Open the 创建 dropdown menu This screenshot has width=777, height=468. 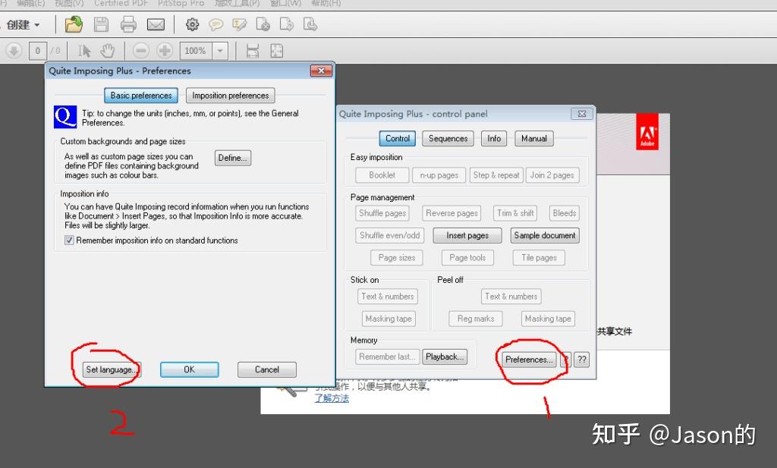(23, 25)
